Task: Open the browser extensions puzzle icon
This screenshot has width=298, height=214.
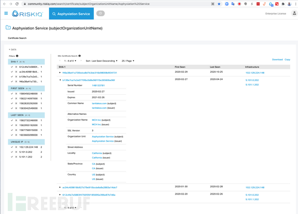Action: tap(283, 4)
